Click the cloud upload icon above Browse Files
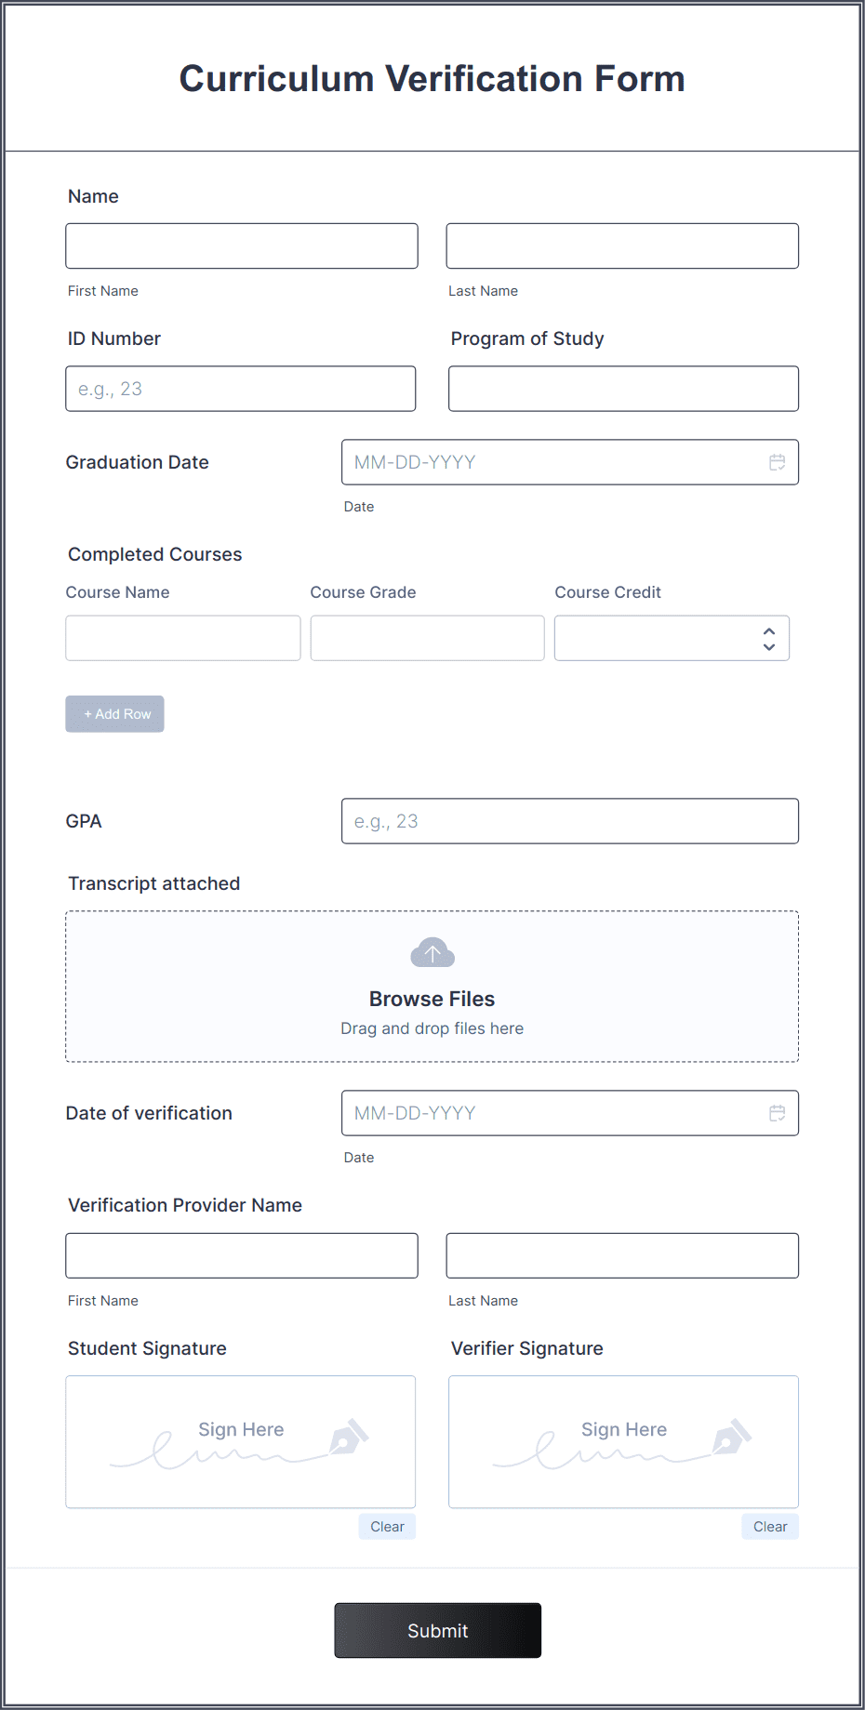Image resolution: width=865 pixels, height=1710 pixels. click(432, 952)
